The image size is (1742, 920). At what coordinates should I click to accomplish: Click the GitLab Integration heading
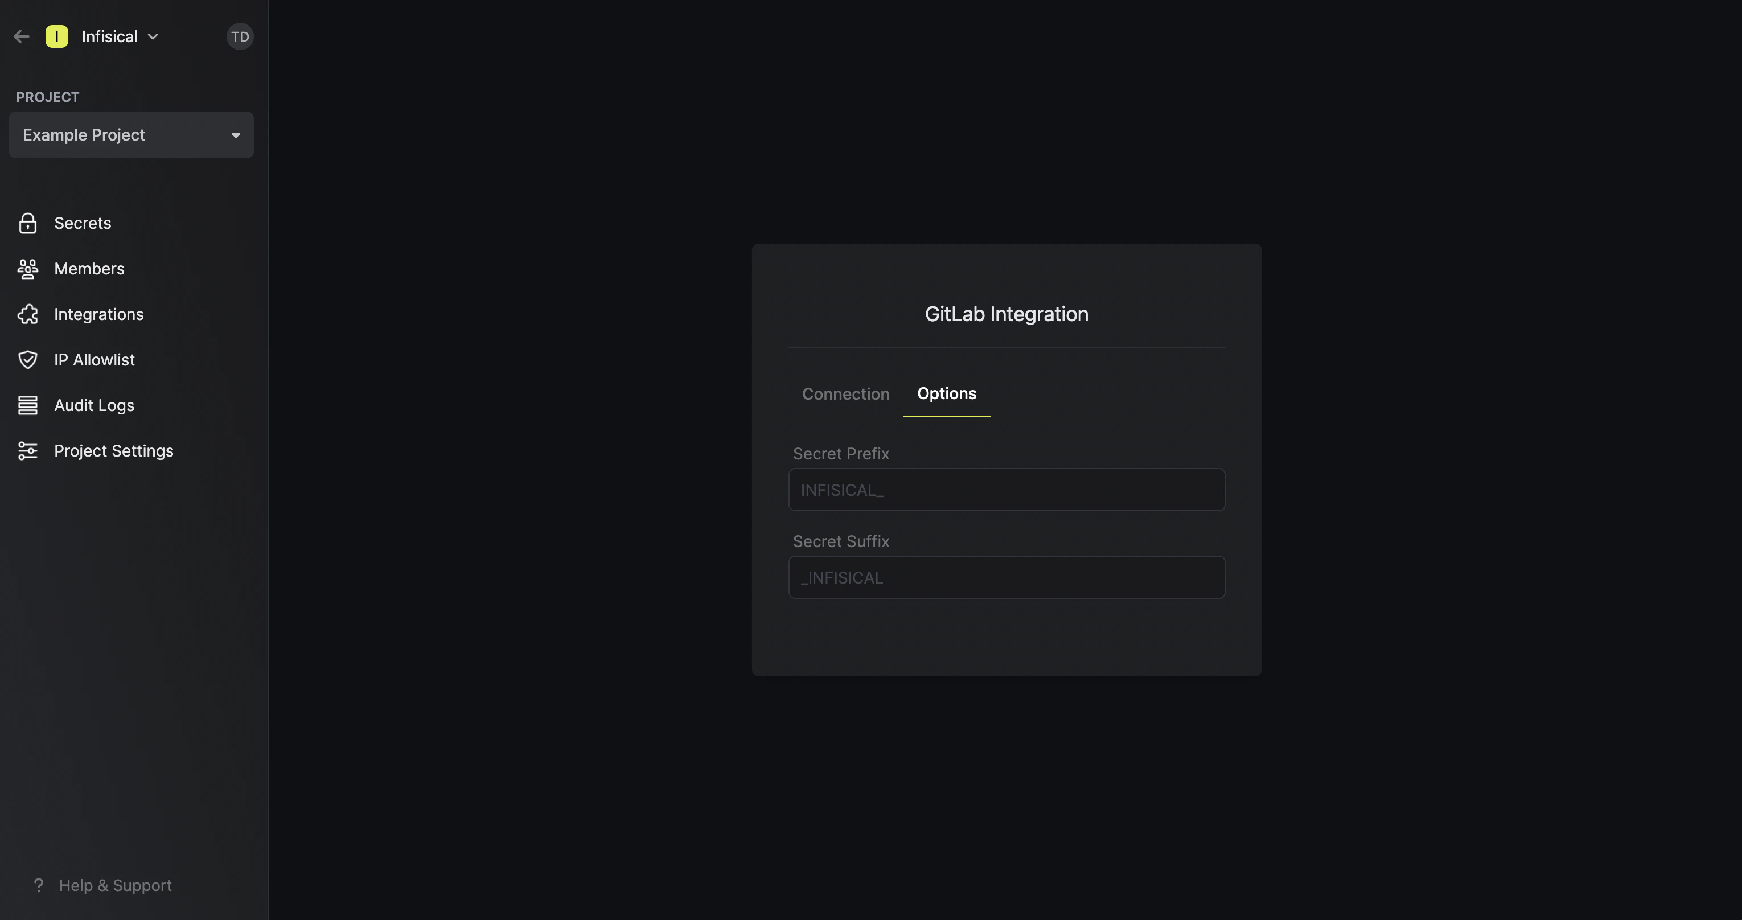[1006, 314]
